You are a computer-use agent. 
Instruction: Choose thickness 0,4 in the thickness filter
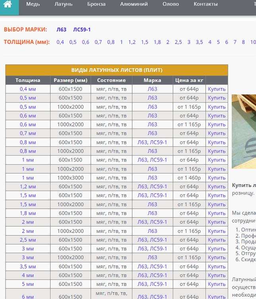pos(60,42)
